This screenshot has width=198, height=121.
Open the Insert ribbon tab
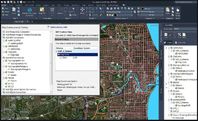(x=11, y=5)
